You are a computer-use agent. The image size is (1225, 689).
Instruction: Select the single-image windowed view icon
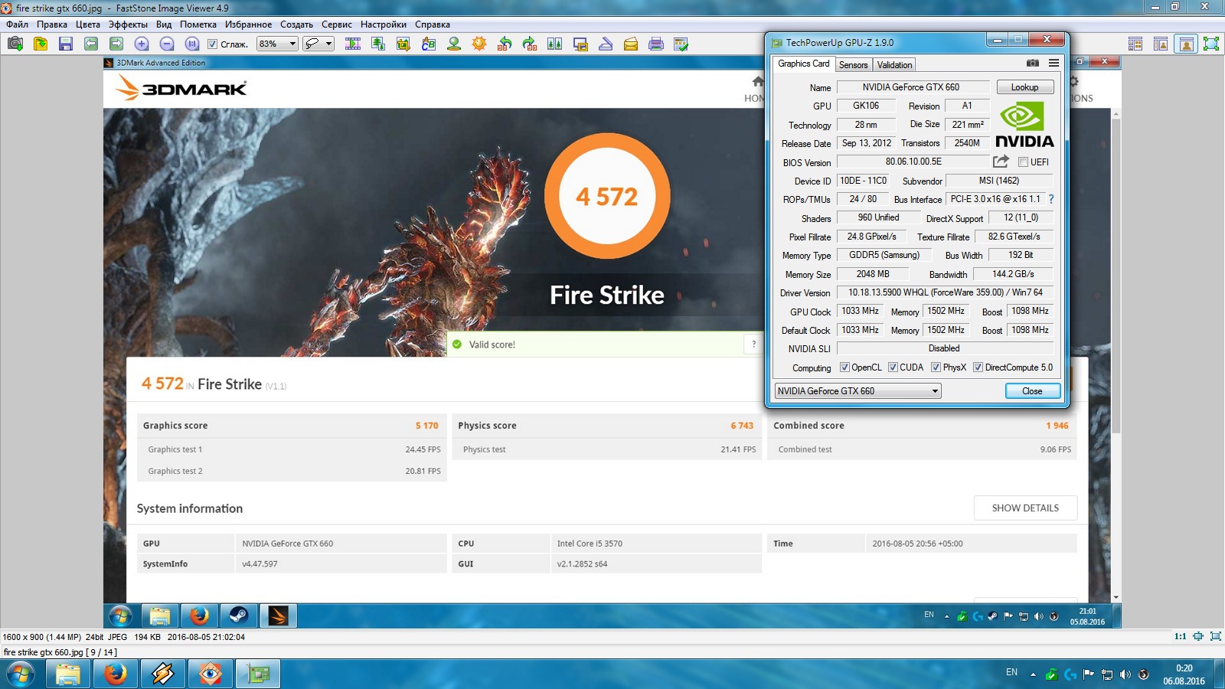pos(1186,44)
